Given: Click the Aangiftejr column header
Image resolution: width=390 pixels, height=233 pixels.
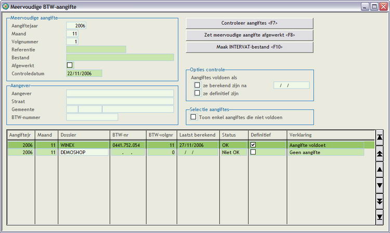Looking at the screenshot, I should click(x=21, y=135).
